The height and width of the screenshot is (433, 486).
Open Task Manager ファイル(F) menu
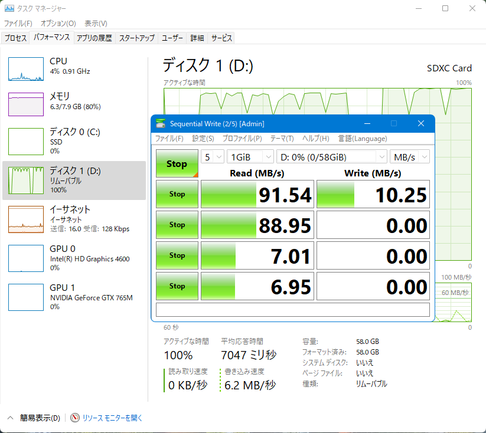[x=18, y=24]
